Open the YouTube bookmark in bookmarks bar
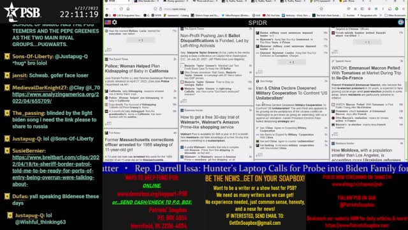Viewport: 408px width, 230px height. point(271,15)
